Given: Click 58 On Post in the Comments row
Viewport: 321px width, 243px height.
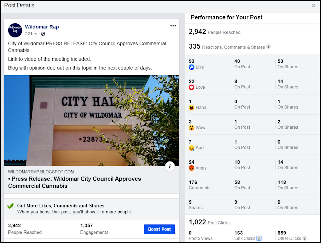Looking at the screenshot, I should (242, 185).
